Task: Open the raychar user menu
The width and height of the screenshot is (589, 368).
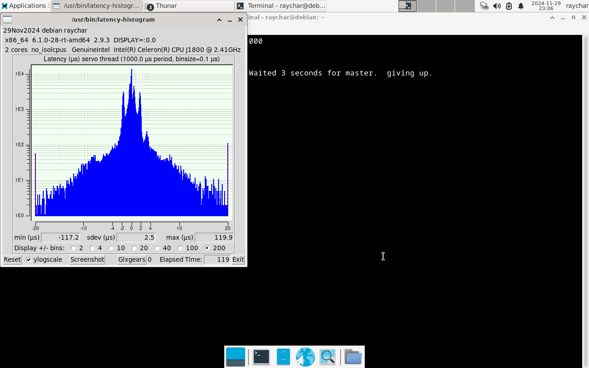Action: 577,6
